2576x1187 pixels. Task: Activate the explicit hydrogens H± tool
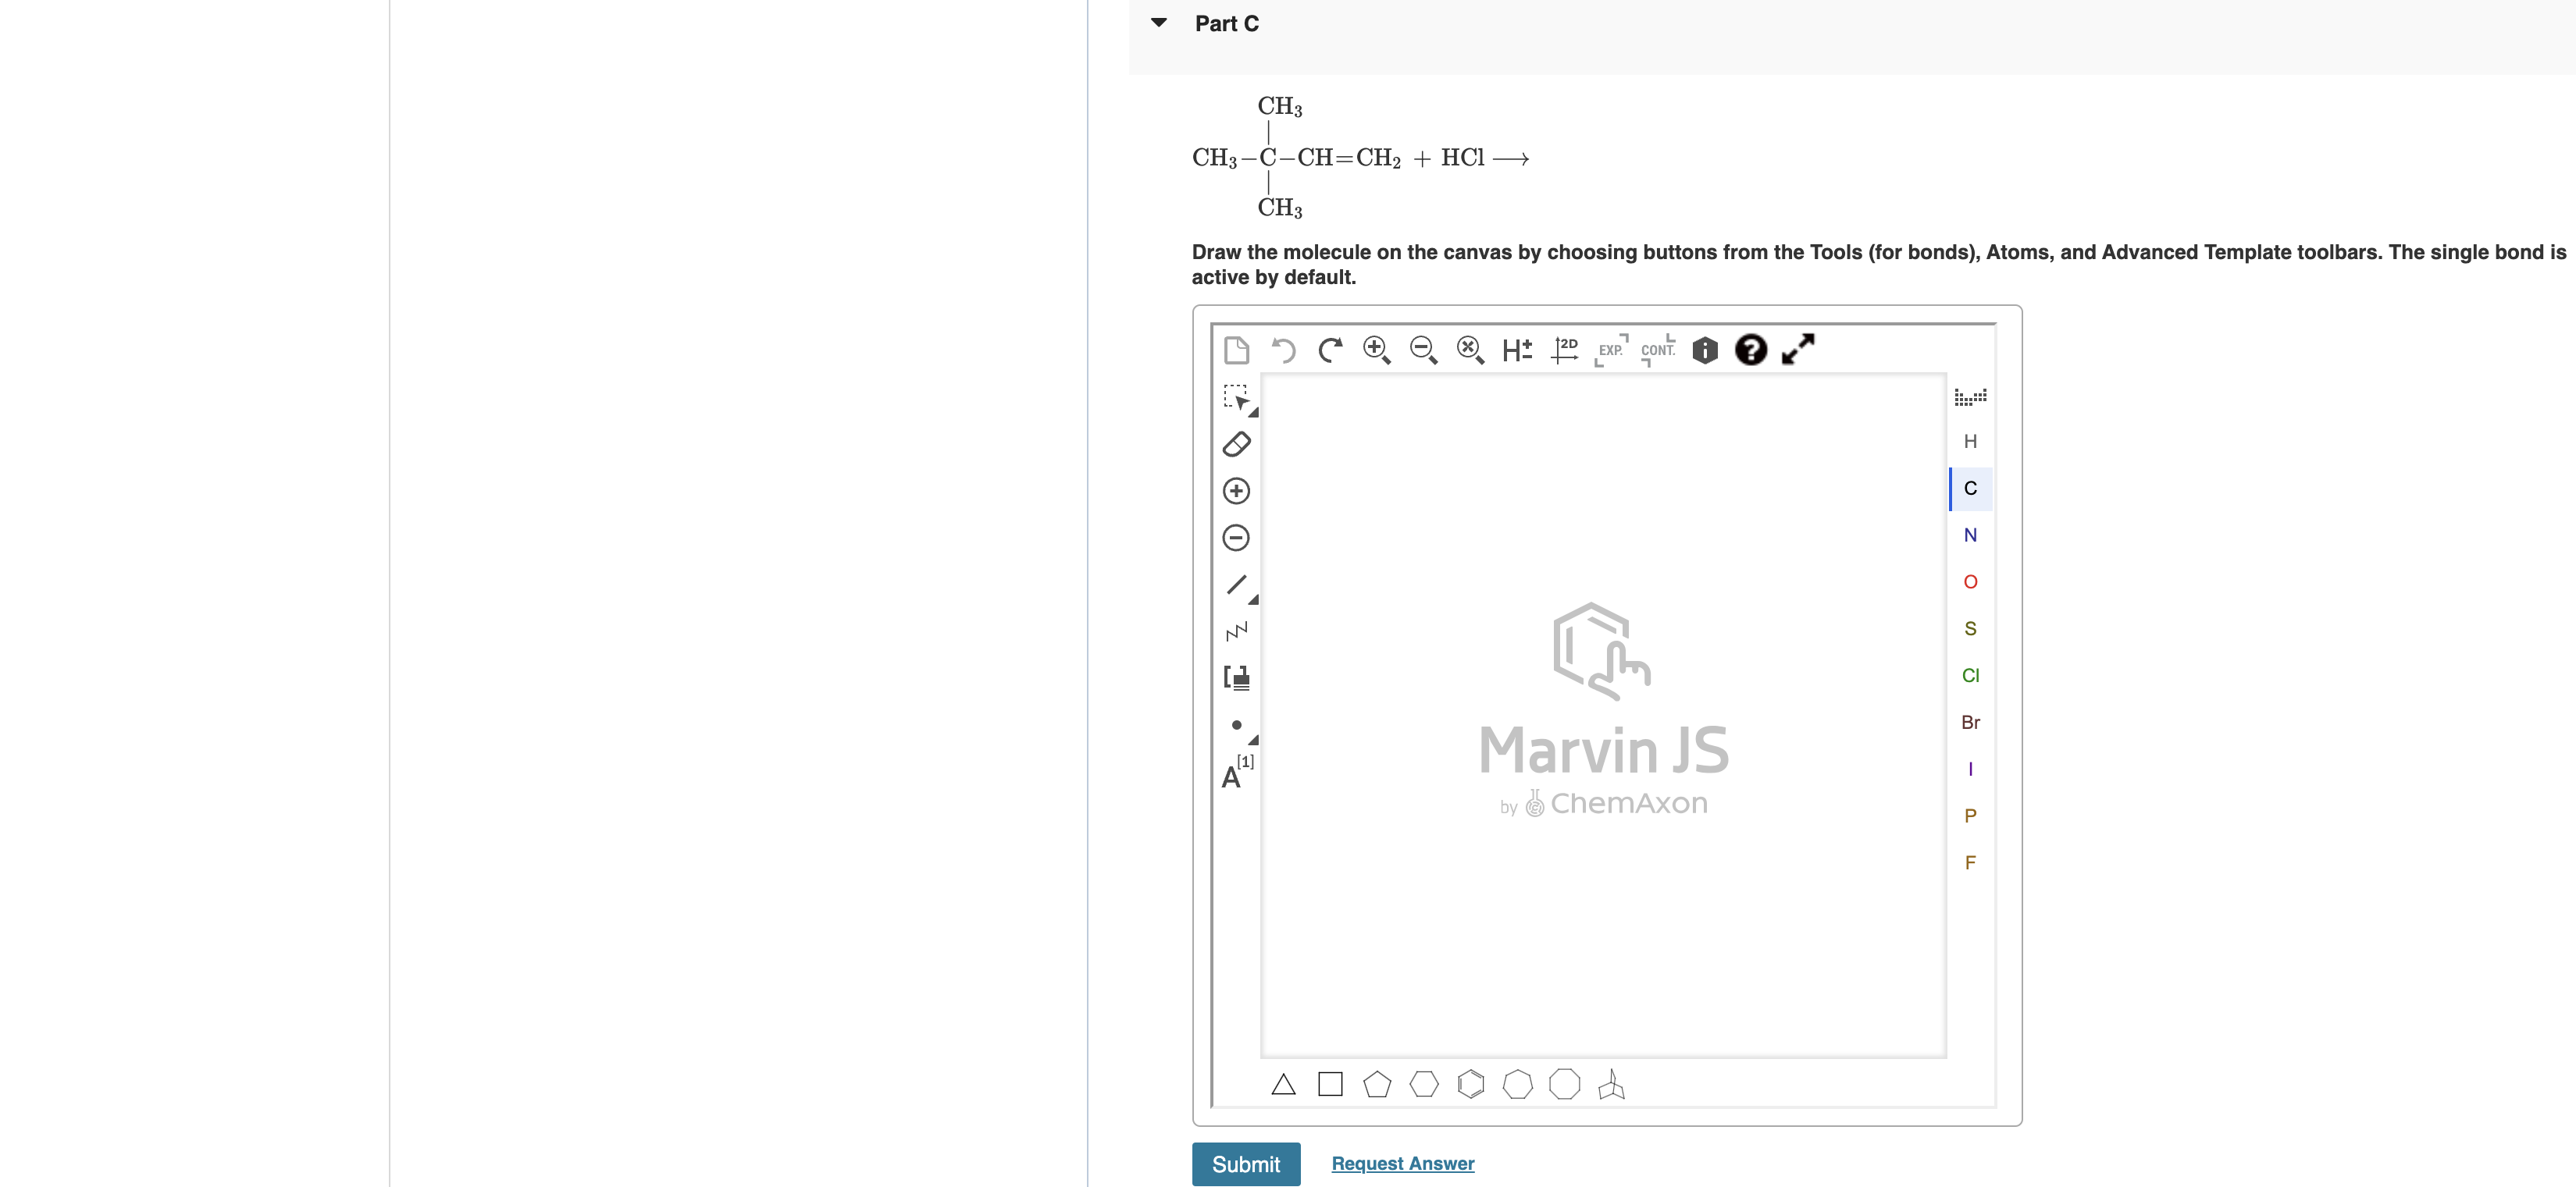coord(1516,350)
